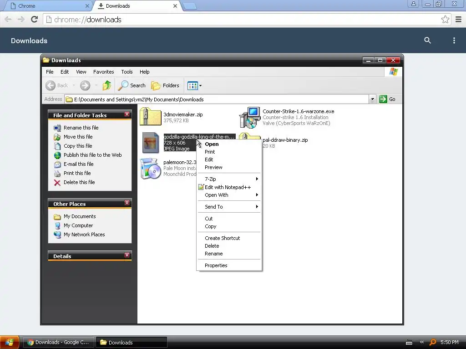Go to My Network Places

click(84, 234)
